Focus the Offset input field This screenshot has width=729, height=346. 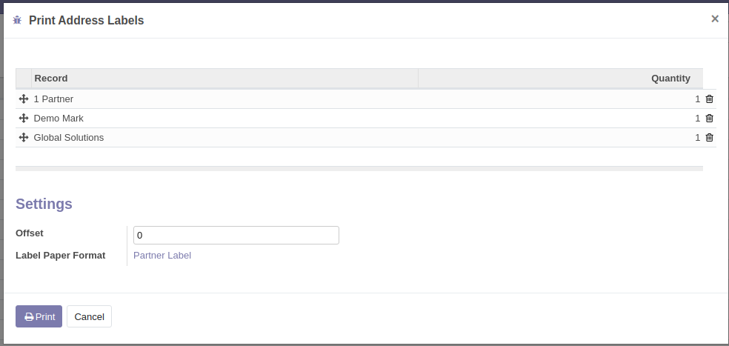pyautogui.click(x=236, y=236)
